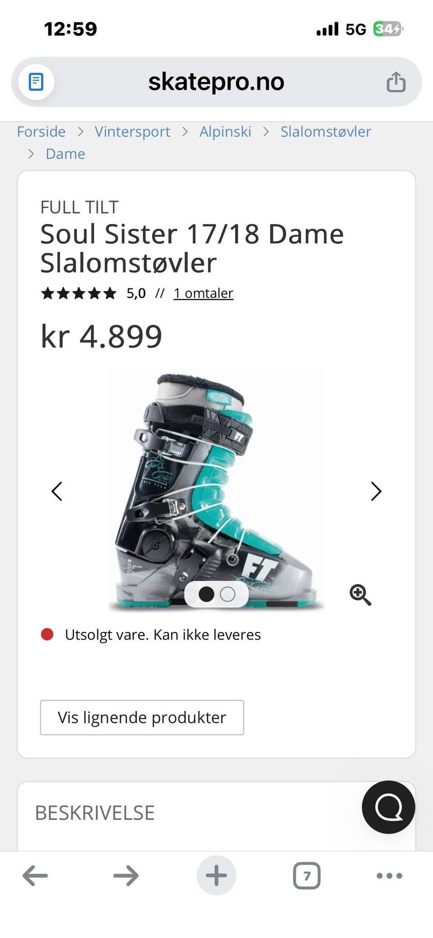The width and height of the screenshot is (433, 938).
Task: Open the chat support bubble
Action: tap(388, 807)
